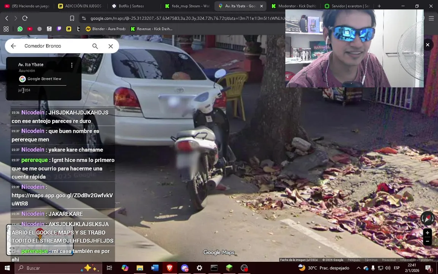Open a new browser tab

click(x=379, y=6)
